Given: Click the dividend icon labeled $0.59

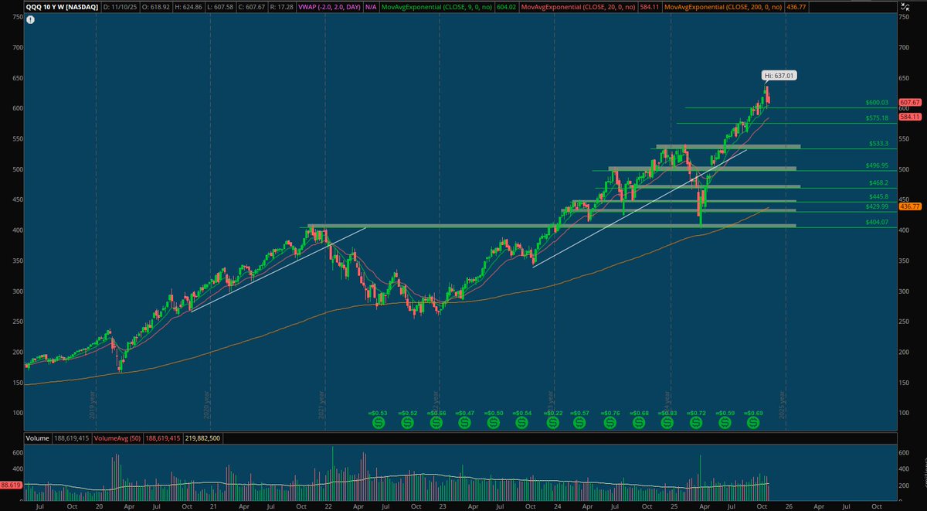Looking at the screenshot, I should tap(725, 423).
